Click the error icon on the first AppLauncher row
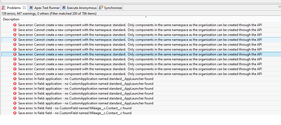Screen dimensions: 281x125 [x=15, y=79]
